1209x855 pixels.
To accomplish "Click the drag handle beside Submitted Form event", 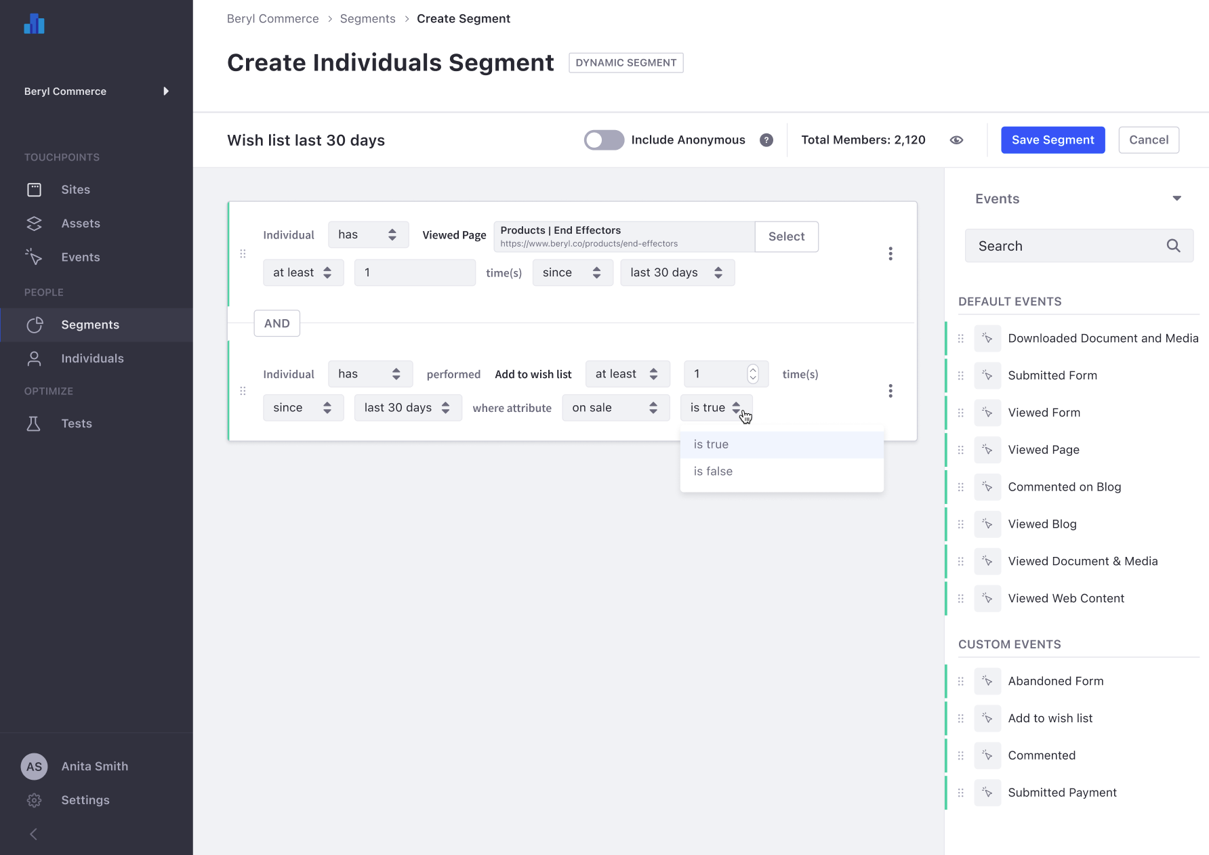I will pos(960,375).
